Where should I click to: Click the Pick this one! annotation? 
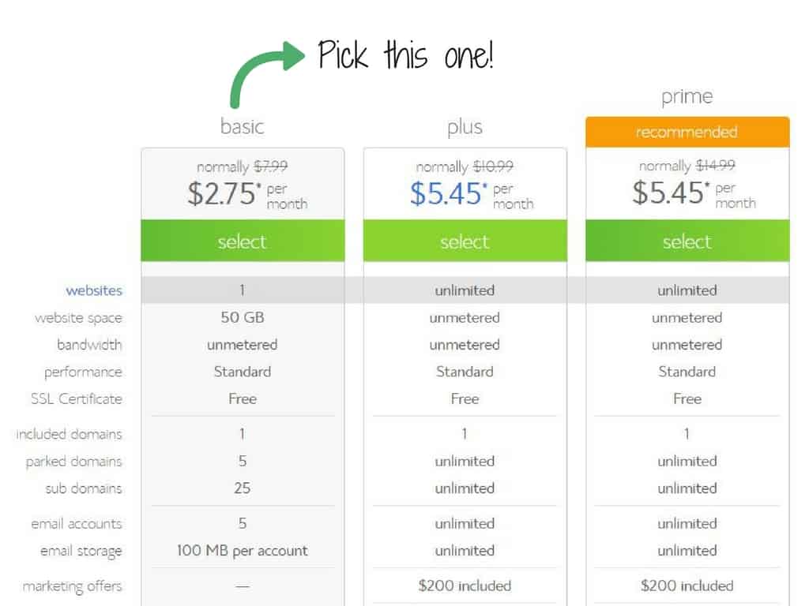tap(405, 54)
